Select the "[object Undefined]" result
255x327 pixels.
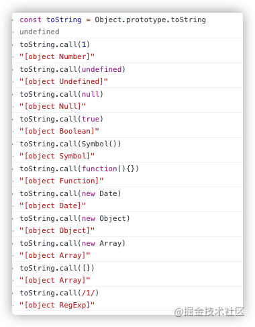pos(64,81)
